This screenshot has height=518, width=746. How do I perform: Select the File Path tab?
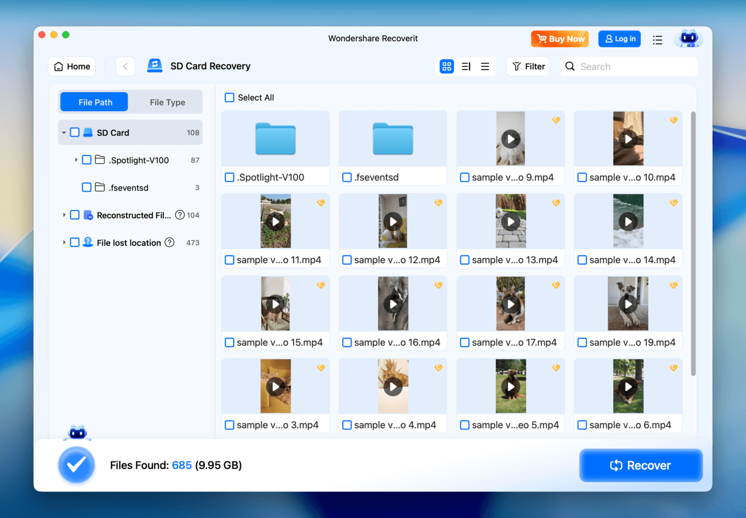[x=94, y=102]
